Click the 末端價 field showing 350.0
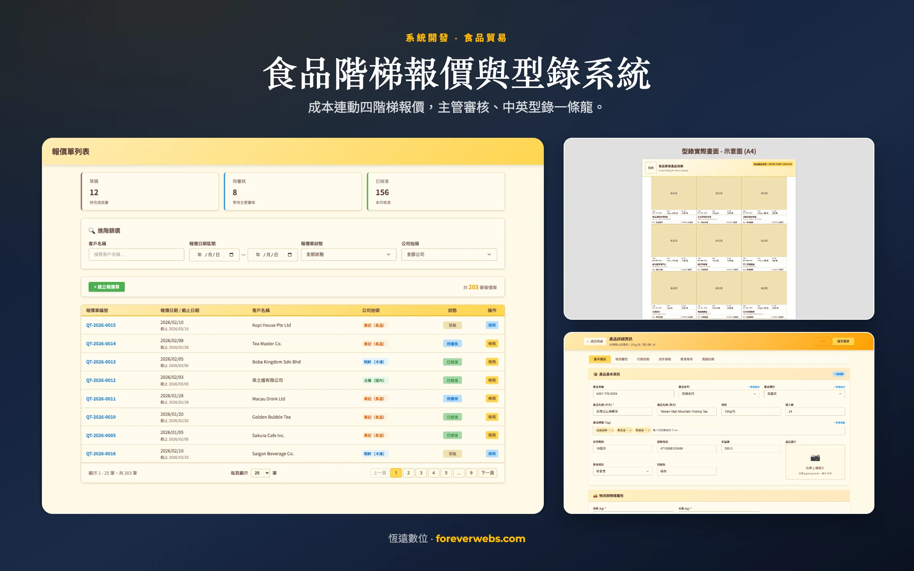The width and height of the screenshot is (914, 571). tap(751, 448)
